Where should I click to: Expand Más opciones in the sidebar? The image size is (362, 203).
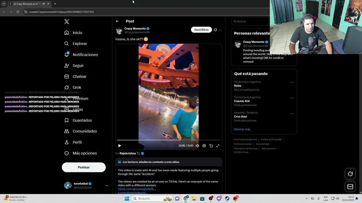coord(81,153)
